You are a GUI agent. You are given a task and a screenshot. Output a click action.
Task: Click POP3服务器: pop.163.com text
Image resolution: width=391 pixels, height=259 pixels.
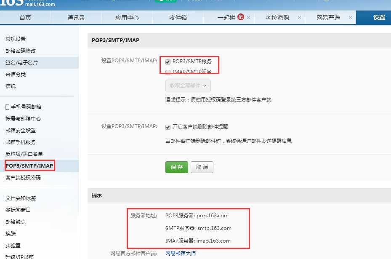coord(197,216)
